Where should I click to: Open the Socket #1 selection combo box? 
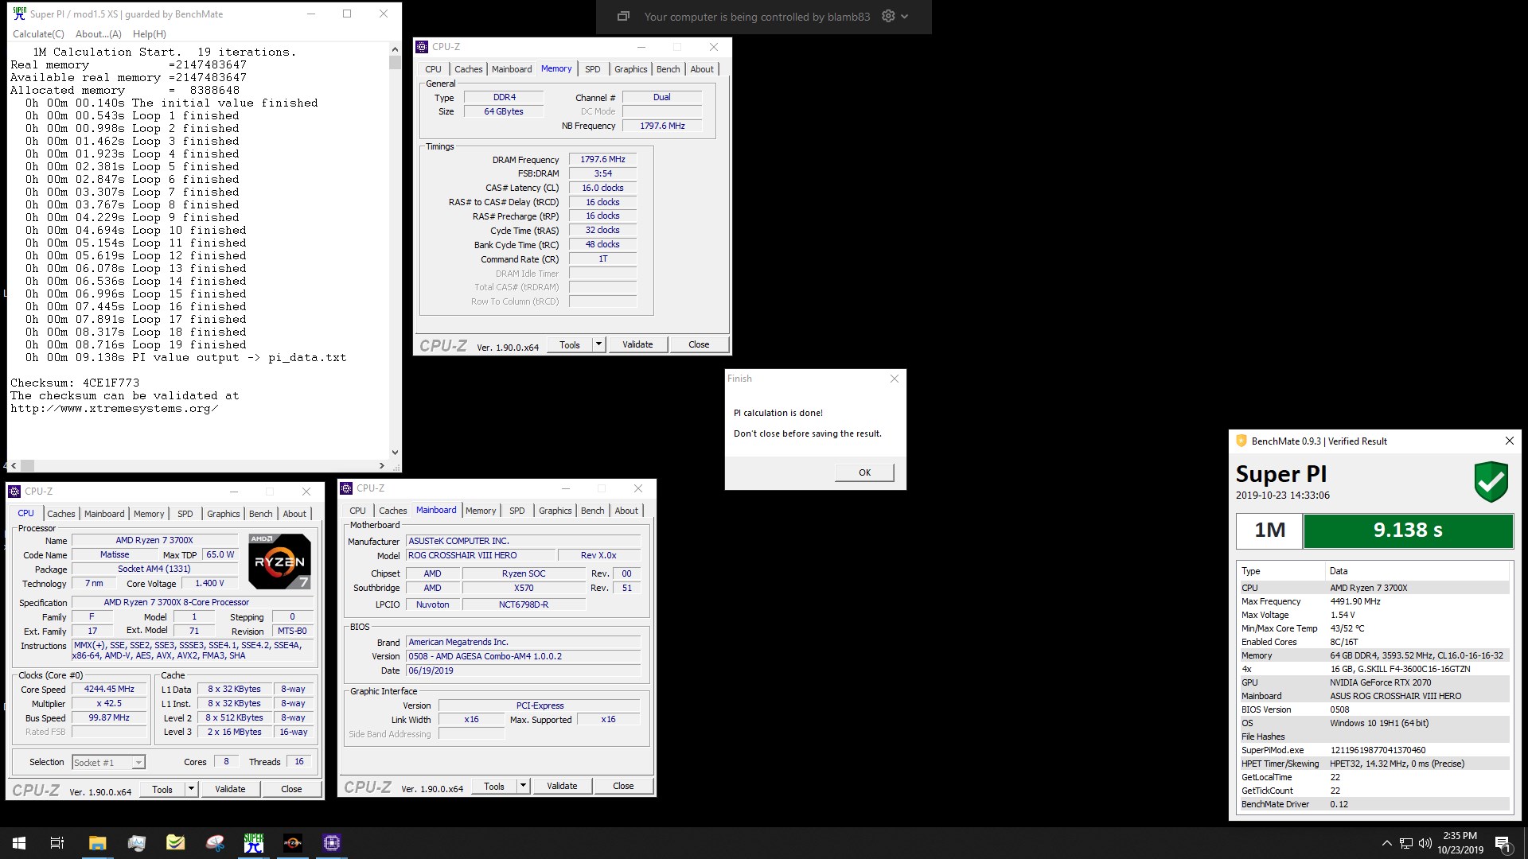(x=108, y=763)
